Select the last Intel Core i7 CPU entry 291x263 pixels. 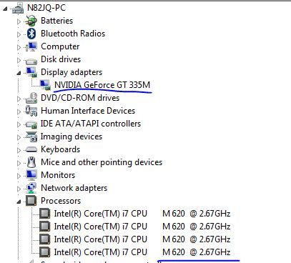point(142,252)
